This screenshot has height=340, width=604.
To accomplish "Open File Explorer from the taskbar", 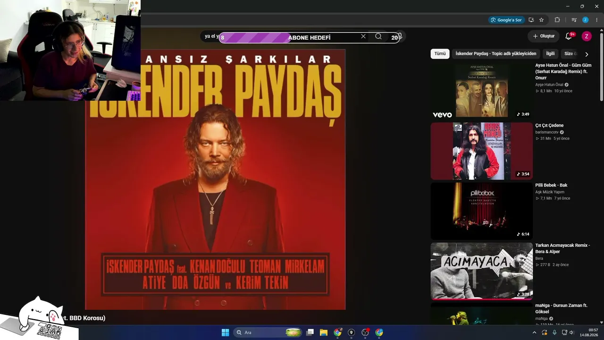I will (x=324, y=332).
